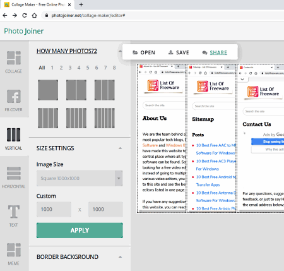Viewport: 284px width, 271px height.
Task: Filter layouts by All photos
Action: coord(42,68)
